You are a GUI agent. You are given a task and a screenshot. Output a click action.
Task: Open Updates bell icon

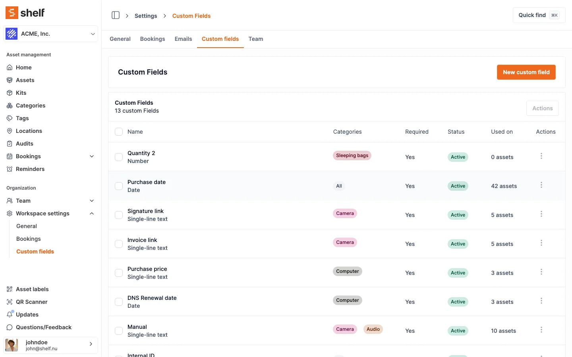pos(10,315)
